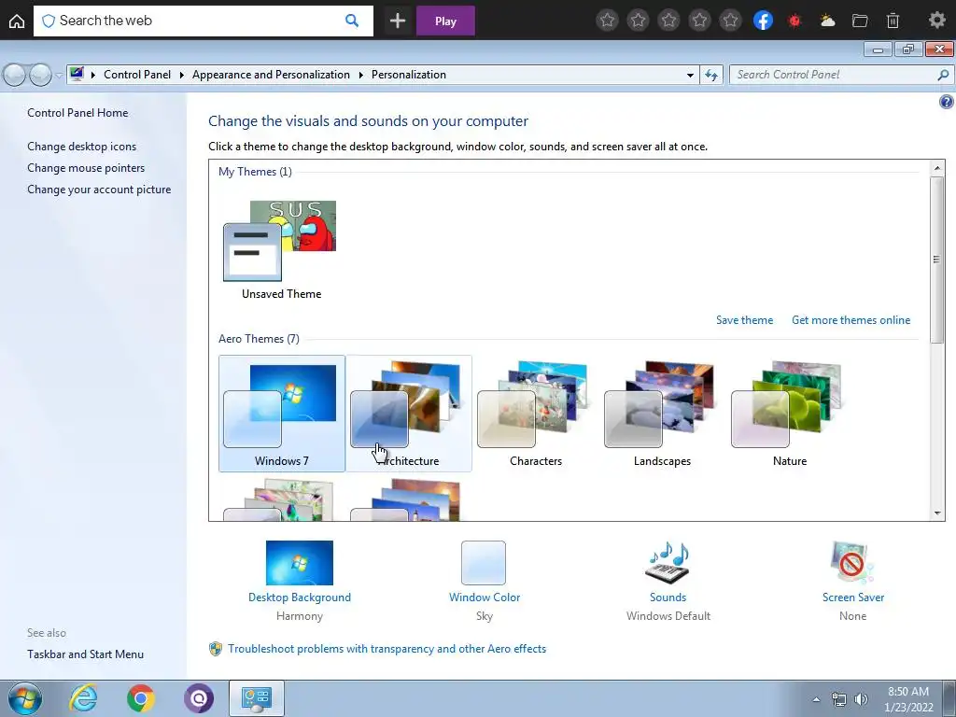Screen dimensions: 956x717
Task: Open Change your account picture link
Action: point(99,190)
